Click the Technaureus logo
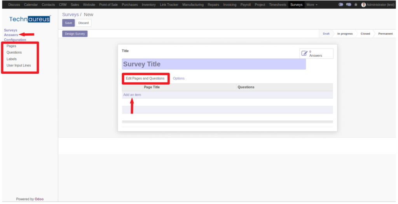Image resolution: width=398 pixels, height=204 pixels. pos(30,19)
